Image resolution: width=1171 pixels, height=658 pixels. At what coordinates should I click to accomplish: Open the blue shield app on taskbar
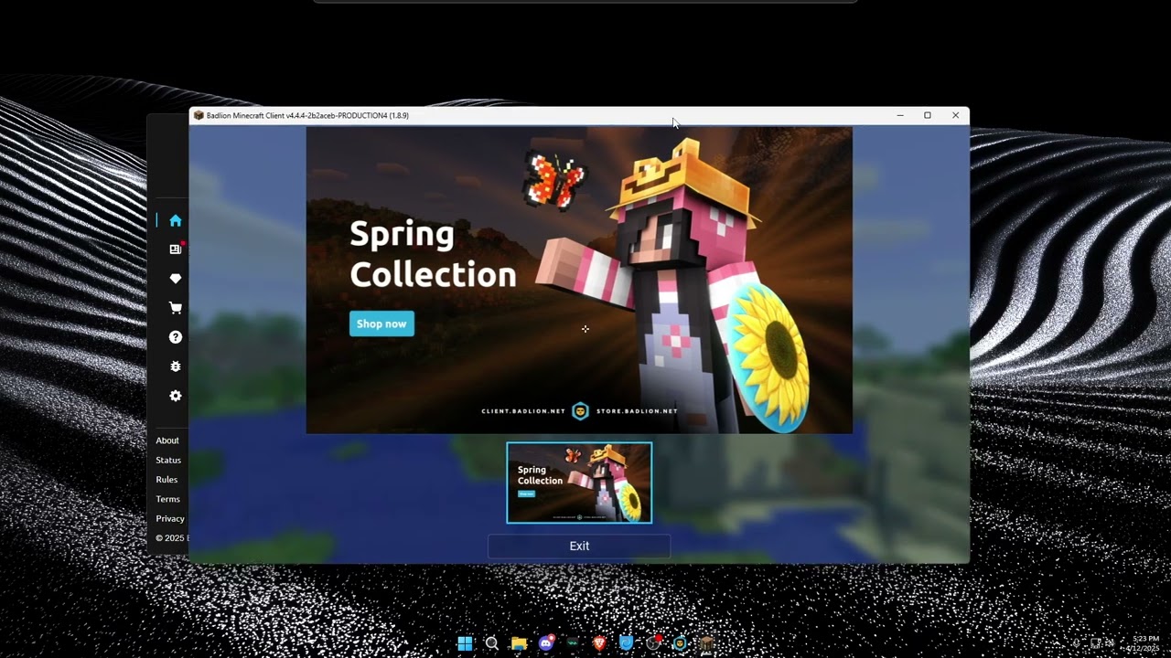click(627, 643)
